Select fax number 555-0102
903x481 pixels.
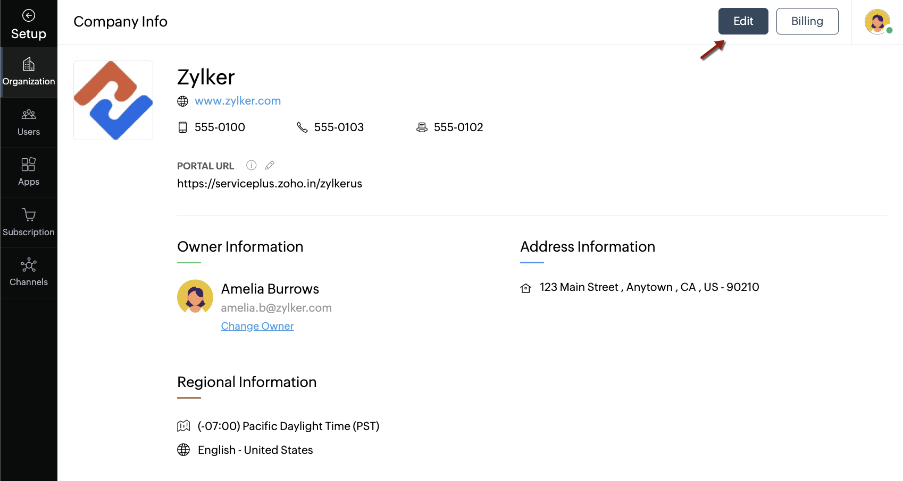pos(458,127)
